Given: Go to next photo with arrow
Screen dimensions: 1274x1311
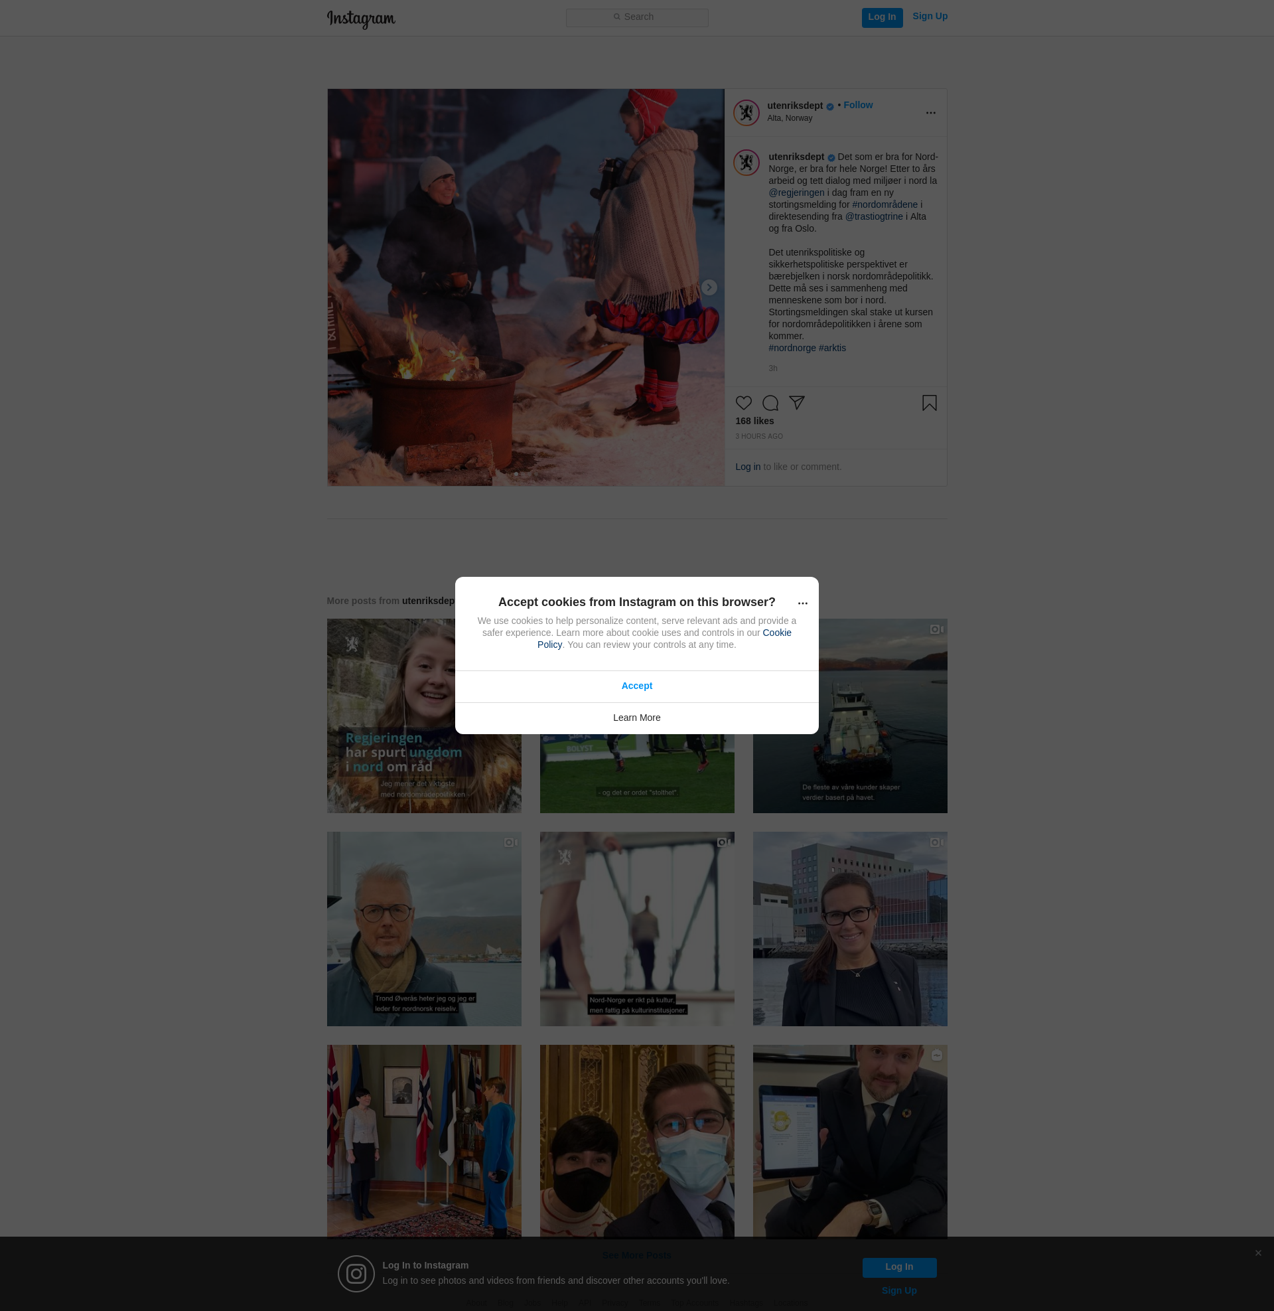Looking at the screenshot, I should tap(709, 288).
